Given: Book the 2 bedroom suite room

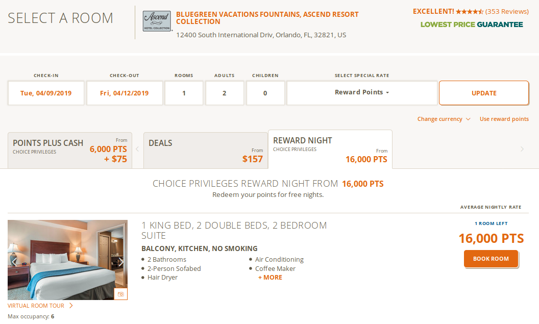Looking at the screenshot, I should point(491,259).
